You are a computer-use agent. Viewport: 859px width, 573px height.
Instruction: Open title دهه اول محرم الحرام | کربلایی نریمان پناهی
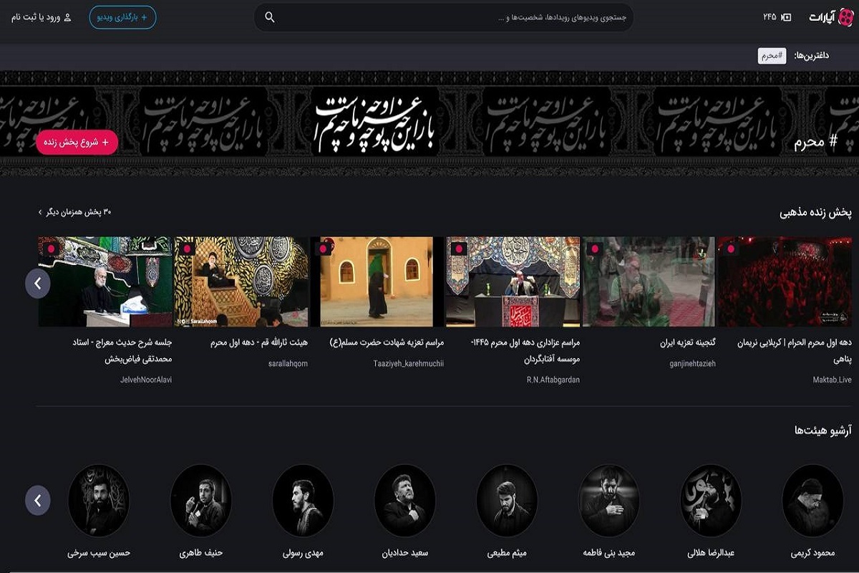click(x=795, y=351)
